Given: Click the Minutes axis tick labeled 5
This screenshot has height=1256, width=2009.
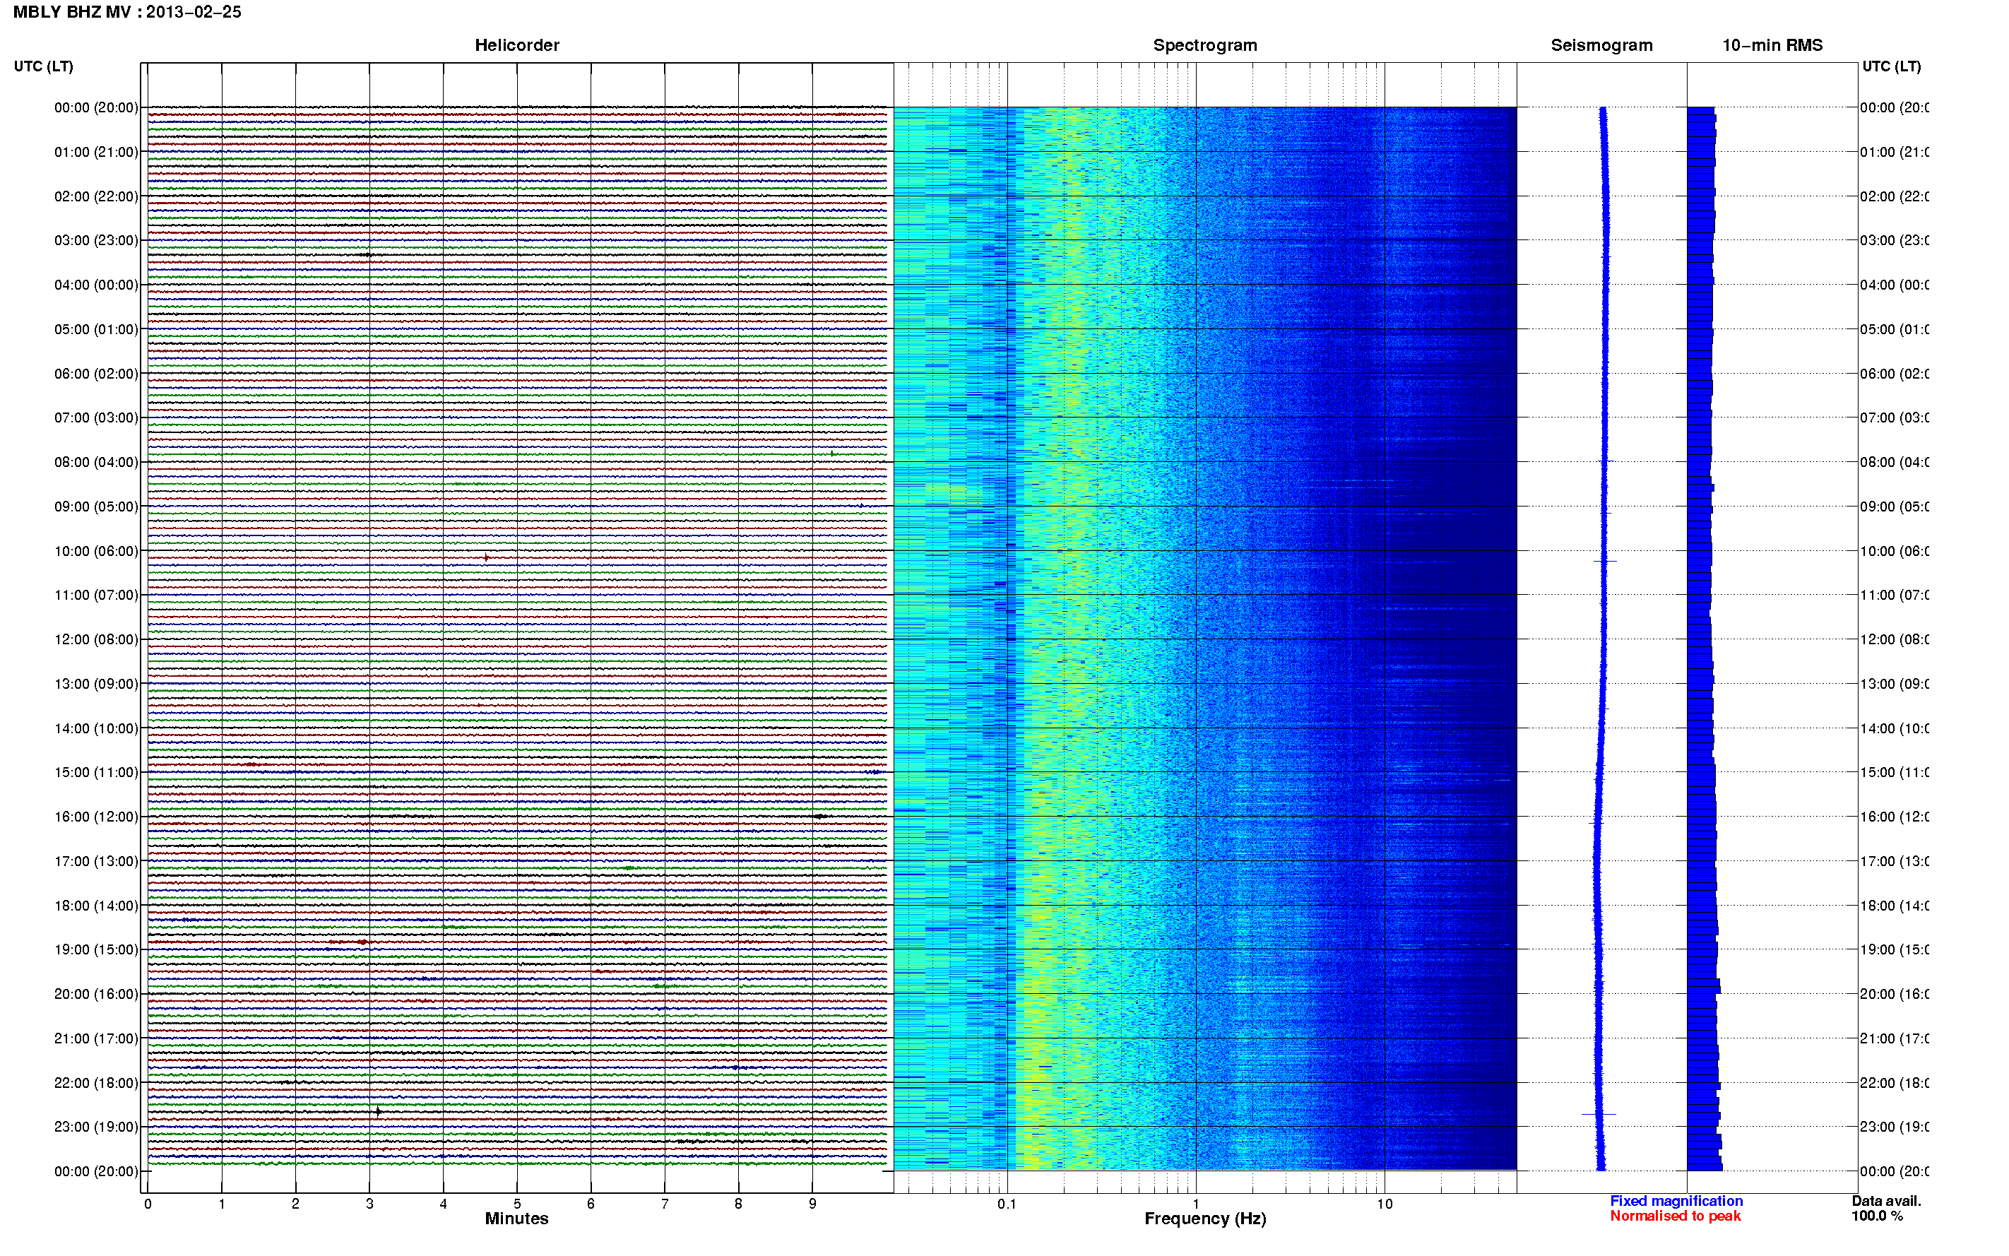Looking at the screenshot, I should pyautogui.click(x=517, y=1204).
